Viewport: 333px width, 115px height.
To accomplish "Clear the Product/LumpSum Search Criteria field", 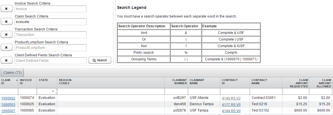I will [6, 48].
